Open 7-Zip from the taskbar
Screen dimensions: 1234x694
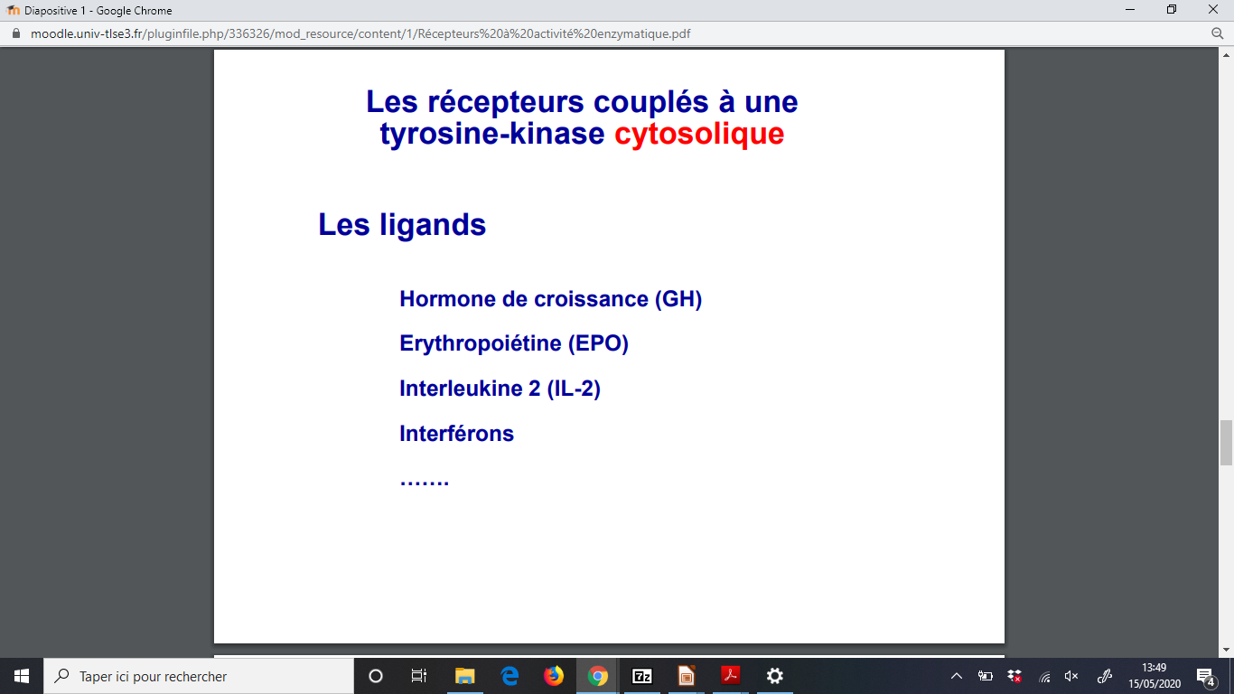click(642, 676)
